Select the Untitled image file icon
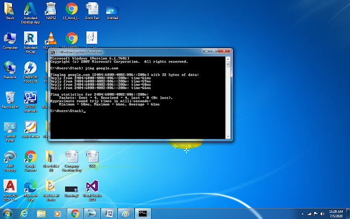 (x=113, y=13)
